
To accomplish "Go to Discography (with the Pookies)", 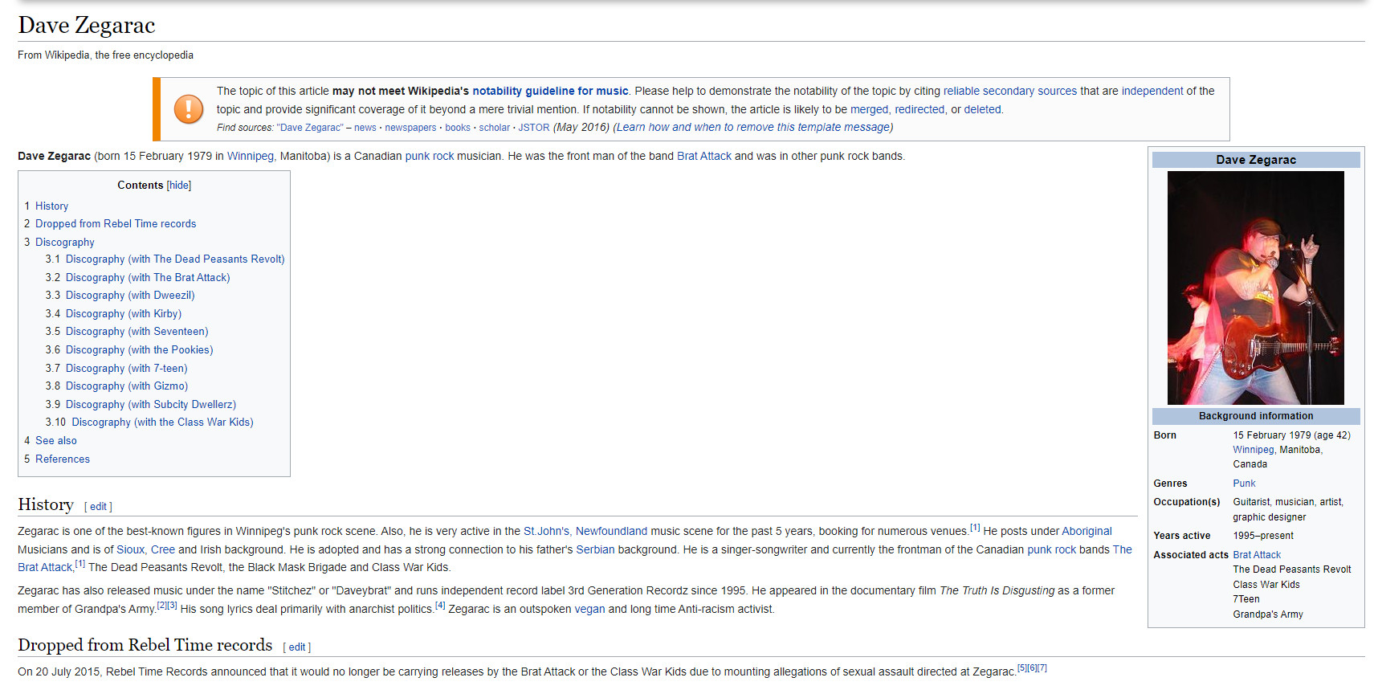I will click(140, 350).
